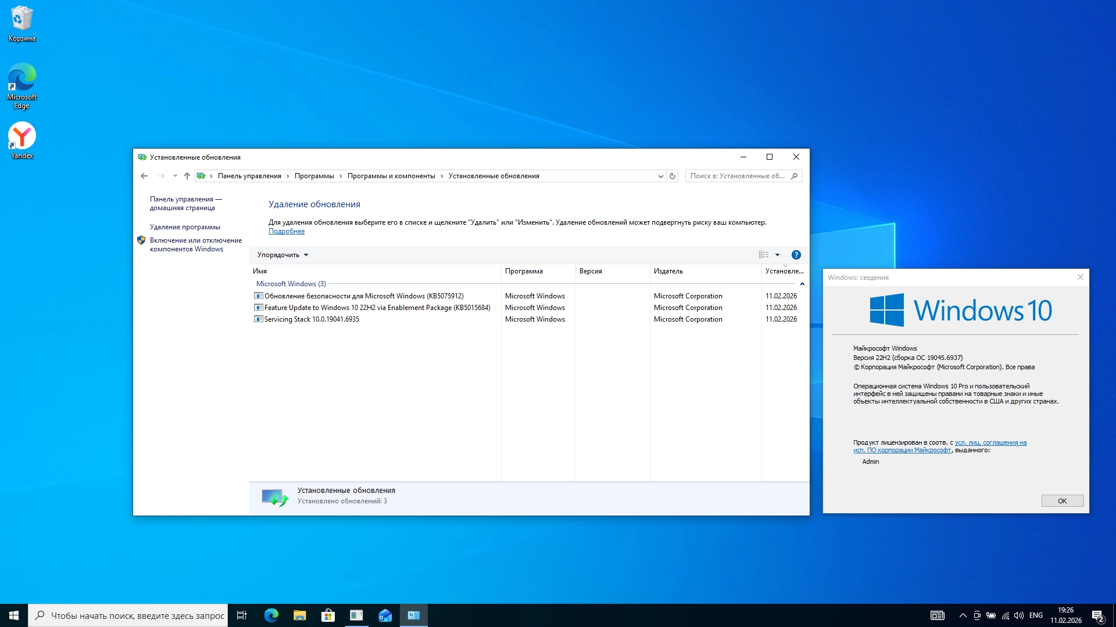Image resolution: width=1116 pixels, height=627 pixels.
Task: Click the Программы breadcrumb item
Action: [314, 176]
